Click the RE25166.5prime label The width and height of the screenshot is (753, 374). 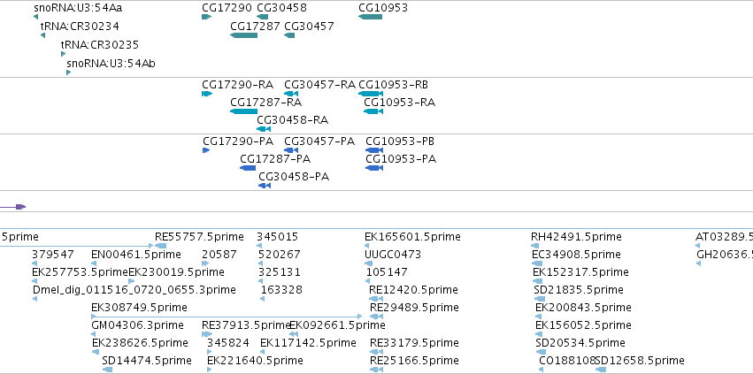click(414, 360)
